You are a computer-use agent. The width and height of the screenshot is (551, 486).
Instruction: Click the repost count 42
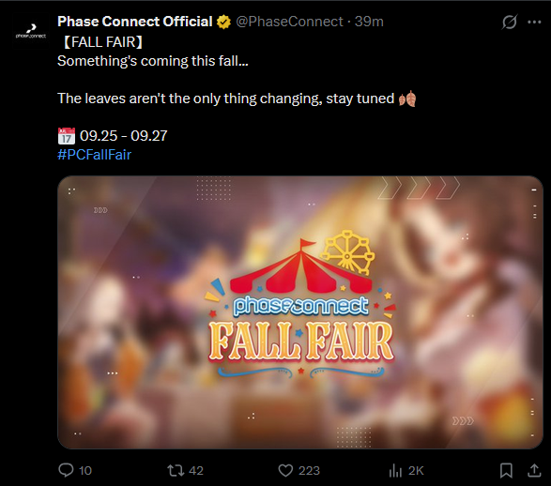(196, 471)
